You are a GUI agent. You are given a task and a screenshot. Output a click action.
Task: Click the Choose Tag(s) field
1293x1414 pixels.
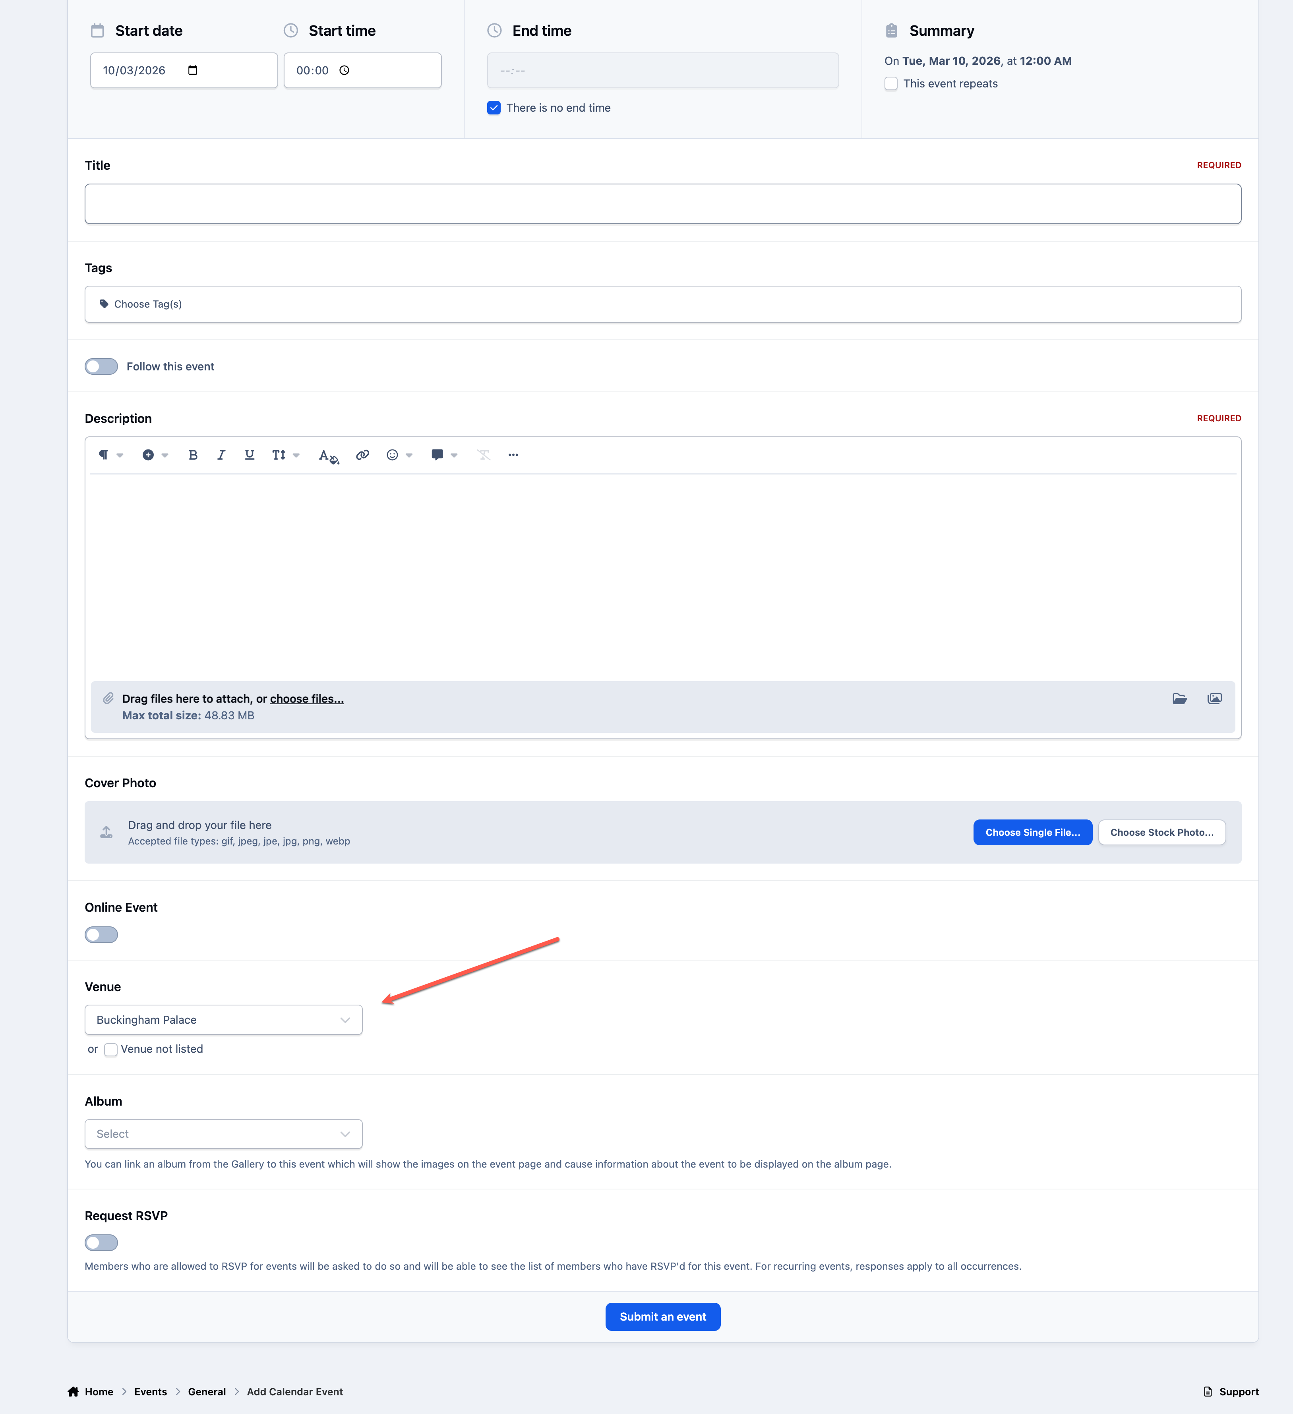663,304
